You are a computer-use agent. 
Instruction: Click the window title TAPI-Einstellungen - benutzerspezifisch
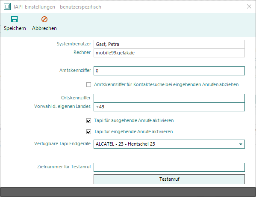click(x=57, y=7)
